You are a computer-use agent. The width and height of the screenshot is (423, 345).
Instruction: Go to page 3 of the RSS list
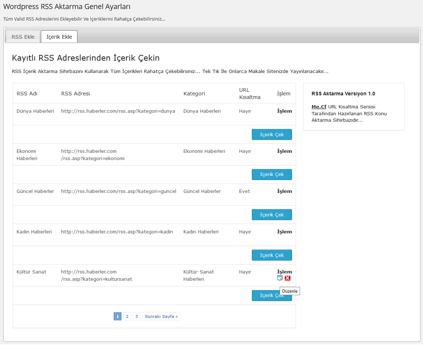(x=136, y=316)
